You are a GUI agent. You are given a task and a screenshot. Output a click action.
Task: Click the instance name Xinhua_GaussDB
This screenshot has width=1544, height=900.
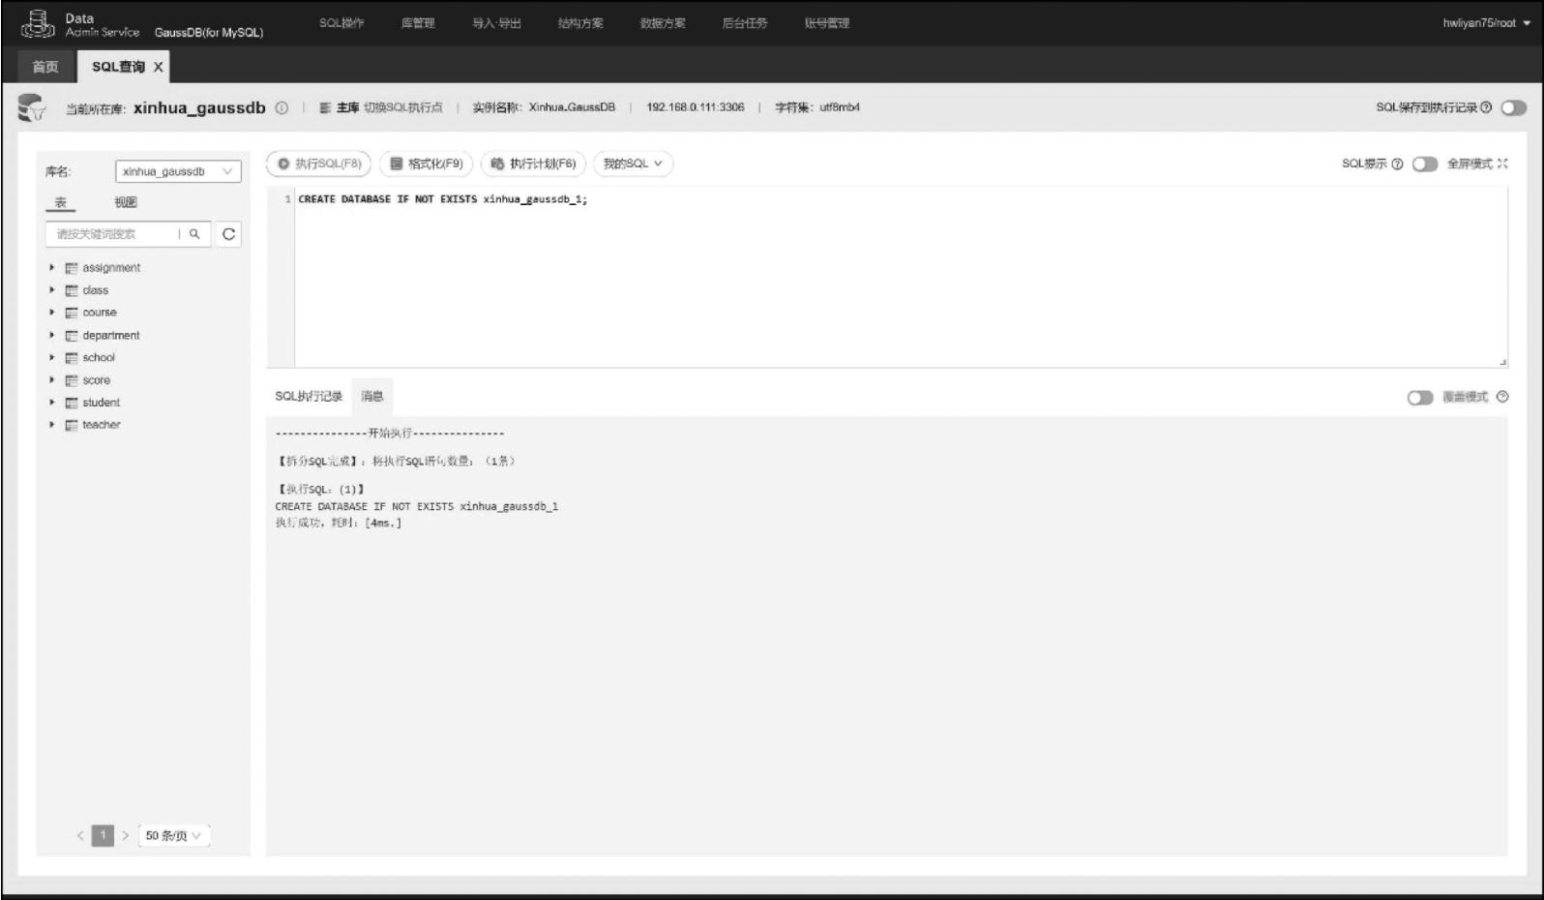572,107
